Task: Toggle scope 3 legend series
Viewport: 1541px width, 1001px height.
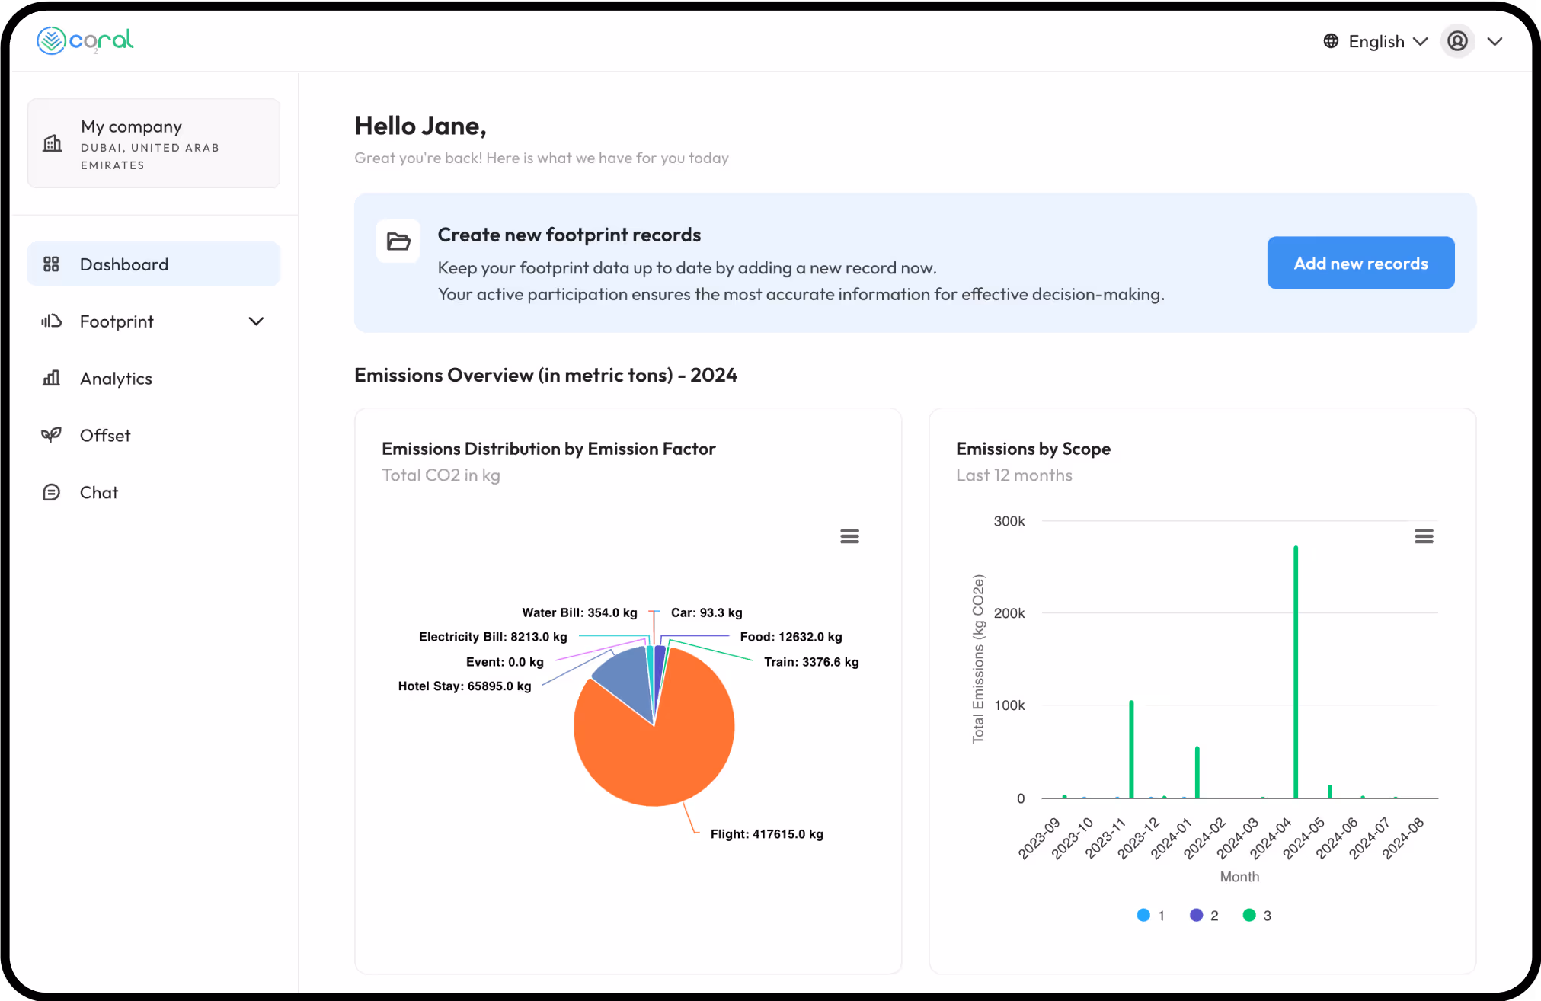Action: pyautogui.click(x=1257, y=916)
